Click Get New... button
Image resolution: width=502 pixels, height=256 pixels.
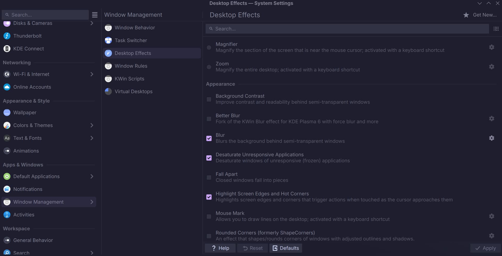[x=480, y=15]
